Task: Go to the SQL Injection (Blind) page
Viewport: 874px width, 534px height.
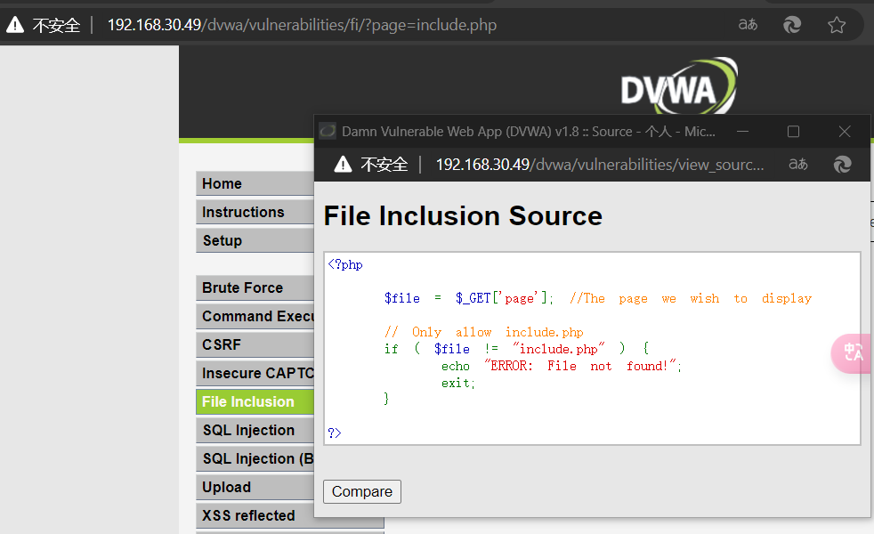Action: pos(255,458)
